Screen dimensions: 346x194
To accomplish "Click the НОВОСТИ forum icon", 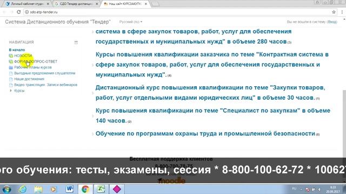I will click(x=11, y=56).
